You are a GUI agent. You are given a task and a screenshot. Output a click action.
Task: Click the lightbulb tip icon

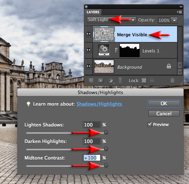(x=28, y=104)
